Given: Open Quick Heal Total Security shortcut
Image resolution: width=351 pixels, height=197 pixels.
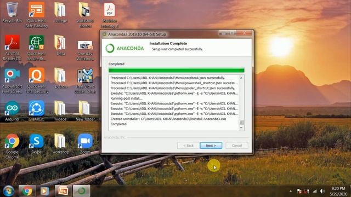Looking at the screenshot, I should tap(37, 80).
